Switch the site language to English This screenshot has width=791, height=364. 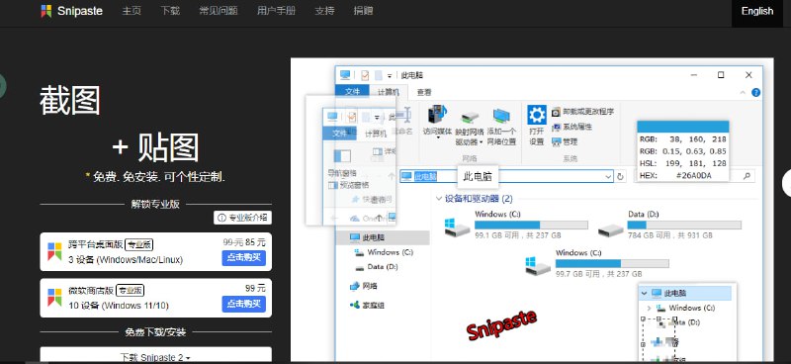pos(757,11)
